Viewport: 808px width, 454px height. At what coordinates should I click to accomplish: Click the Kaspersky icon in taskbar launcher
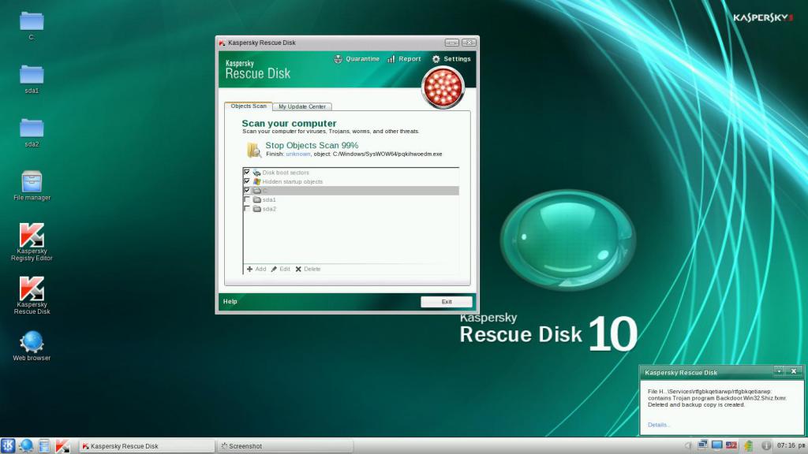pos(62,446)
